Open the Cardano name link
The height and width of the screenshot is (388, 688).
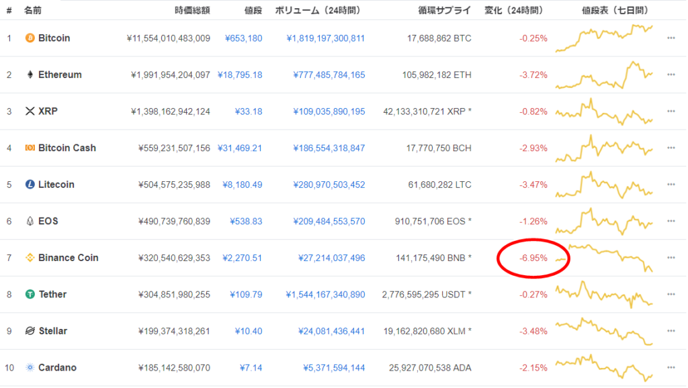click(58, 367)
